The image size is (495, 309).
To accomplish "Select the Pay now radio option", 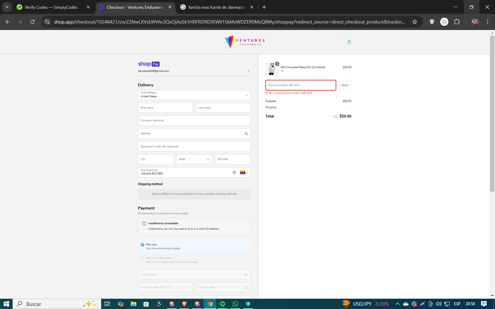I will tap(143, 245).
